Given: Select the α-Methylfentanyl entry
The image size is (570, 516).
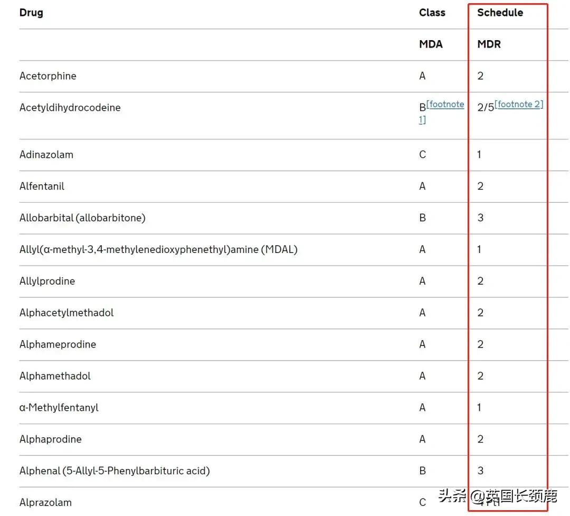Looking at the screenshot, I should (59, 408).
